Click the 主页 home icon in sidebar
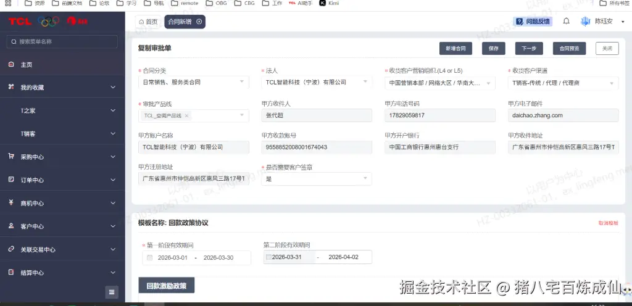Screen dimensions: 632x306 tap(11, 64)
